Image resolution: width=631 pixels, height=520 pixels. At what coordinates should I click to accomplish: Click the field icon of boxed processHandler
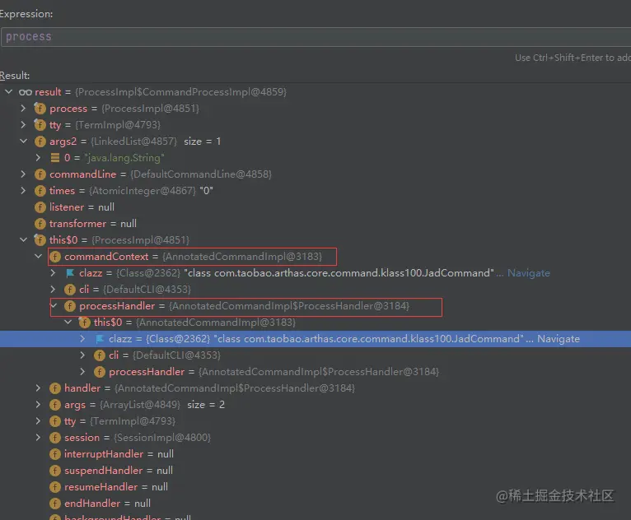click(x=70, y=306)
